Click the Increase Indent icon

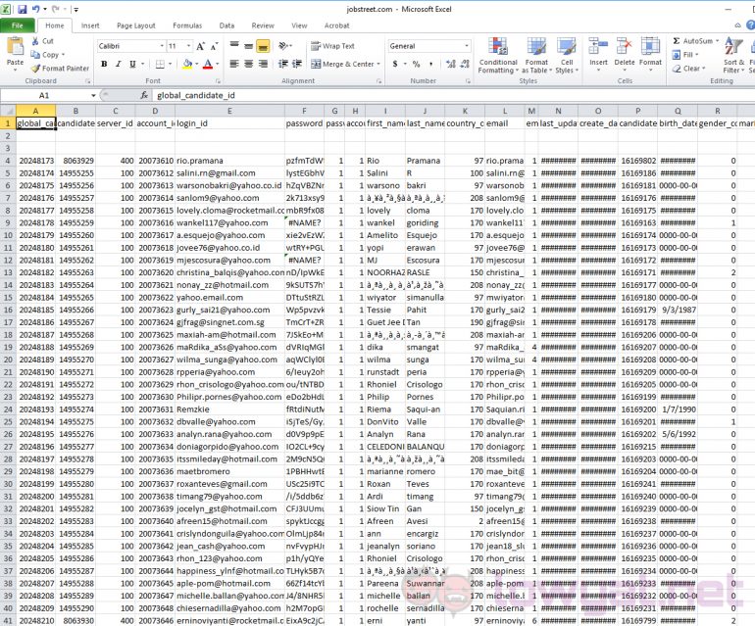(297, 64)
